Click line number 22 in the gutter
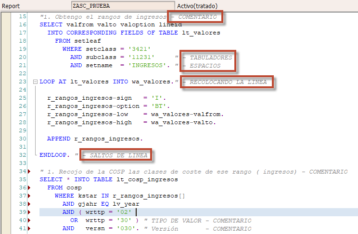The height and width of the screenshot is (234, 358). (x=23, y=73)
